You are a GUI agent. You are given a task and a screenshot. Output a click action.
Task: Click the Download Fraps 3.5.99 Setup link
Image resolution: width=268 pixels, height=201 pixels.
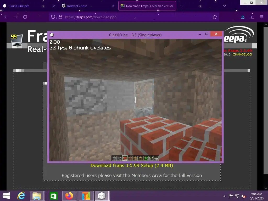(132, 165)
